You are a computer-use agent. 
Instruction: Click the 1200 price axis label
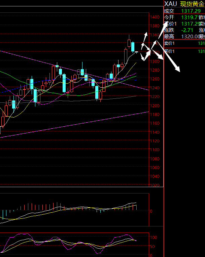click(x=155, y=106)
